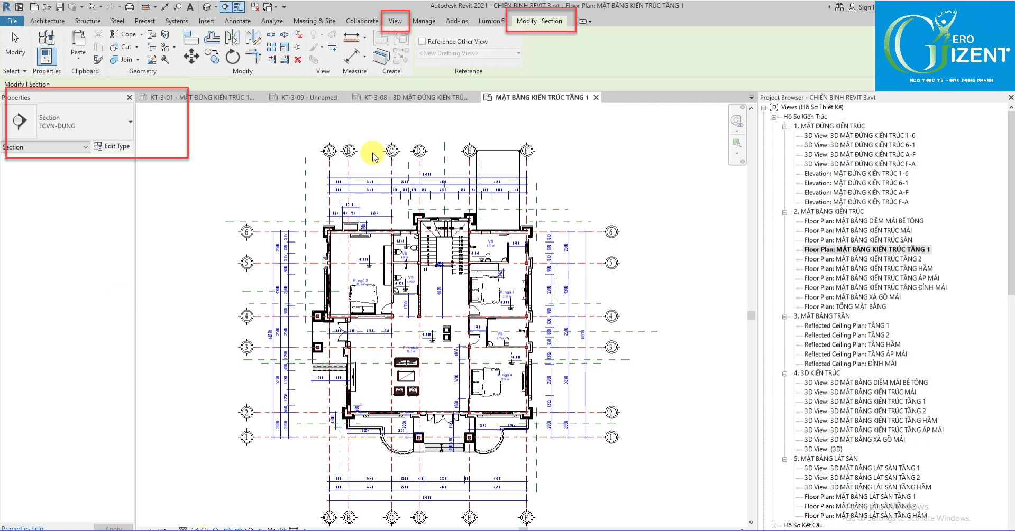Collapse 5. MẶT BẰNG LÁT SÀN node
1015x531 pixels.
[784, 459]
